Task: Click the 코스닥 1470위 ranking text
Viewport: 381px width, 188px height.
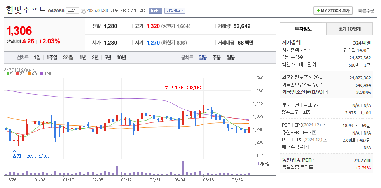Action: tap(357, 50)
